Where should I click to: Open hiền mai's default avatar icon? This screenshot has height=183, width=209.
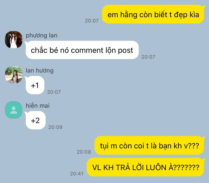pos(14,110)
